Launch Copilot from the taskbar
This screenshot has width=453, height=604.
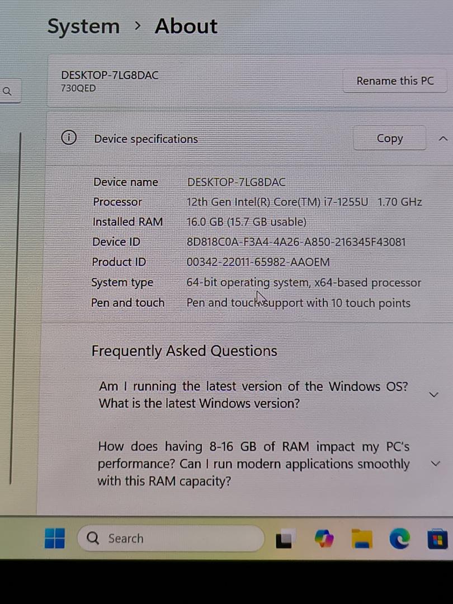click(x=324, y=538)
